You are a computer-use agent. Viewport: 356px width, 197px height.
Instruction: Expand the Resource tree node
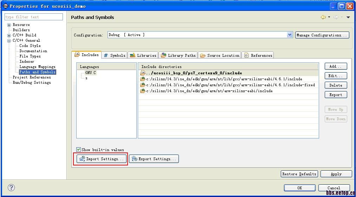[x=9, y=25]
